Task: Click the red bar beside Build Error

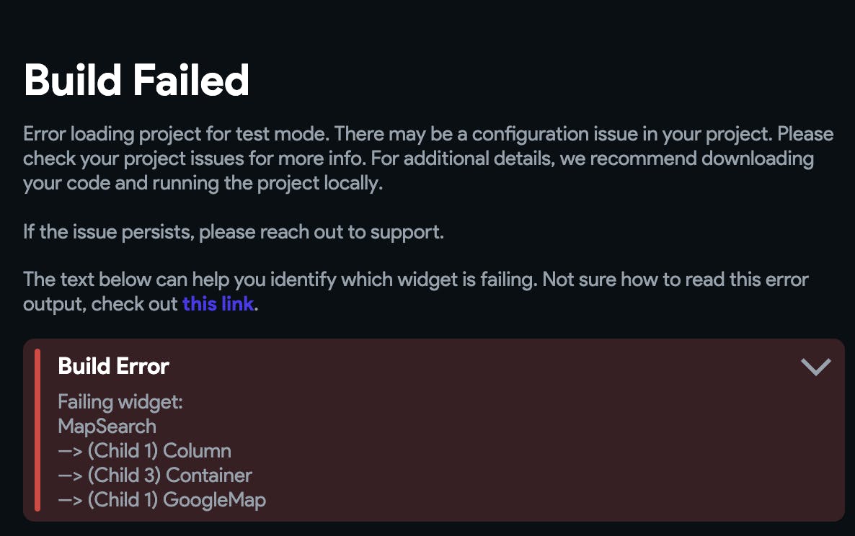Action: (x=37, y=430)
